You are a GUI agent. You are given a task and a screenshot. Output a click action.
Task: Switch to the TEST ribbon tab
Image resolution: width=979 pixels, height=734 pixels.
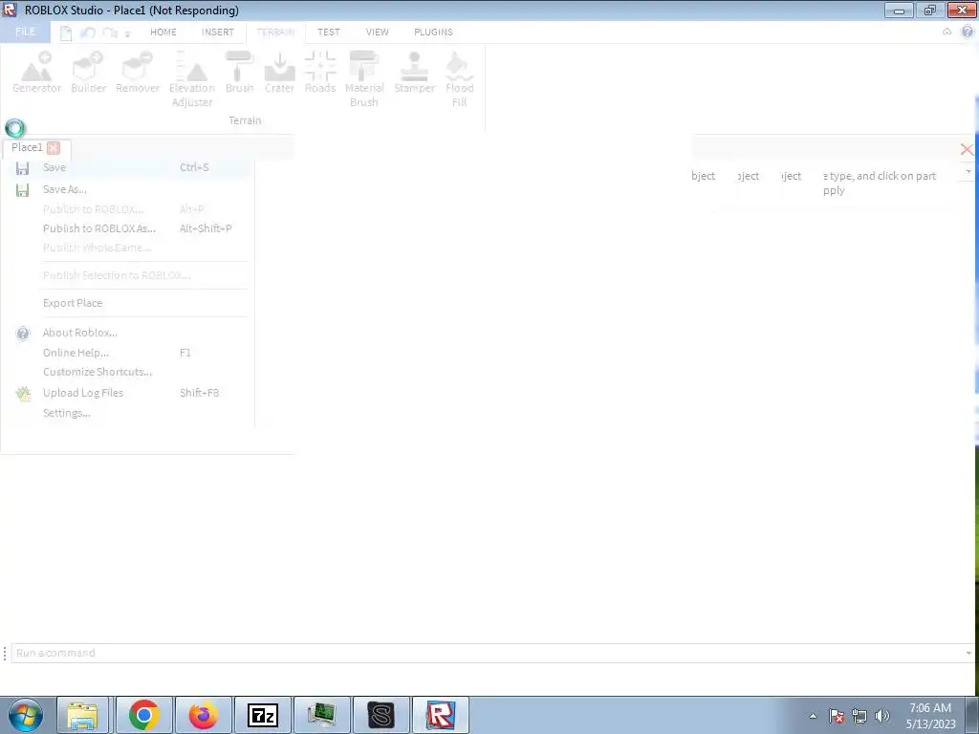click(329, 32)
